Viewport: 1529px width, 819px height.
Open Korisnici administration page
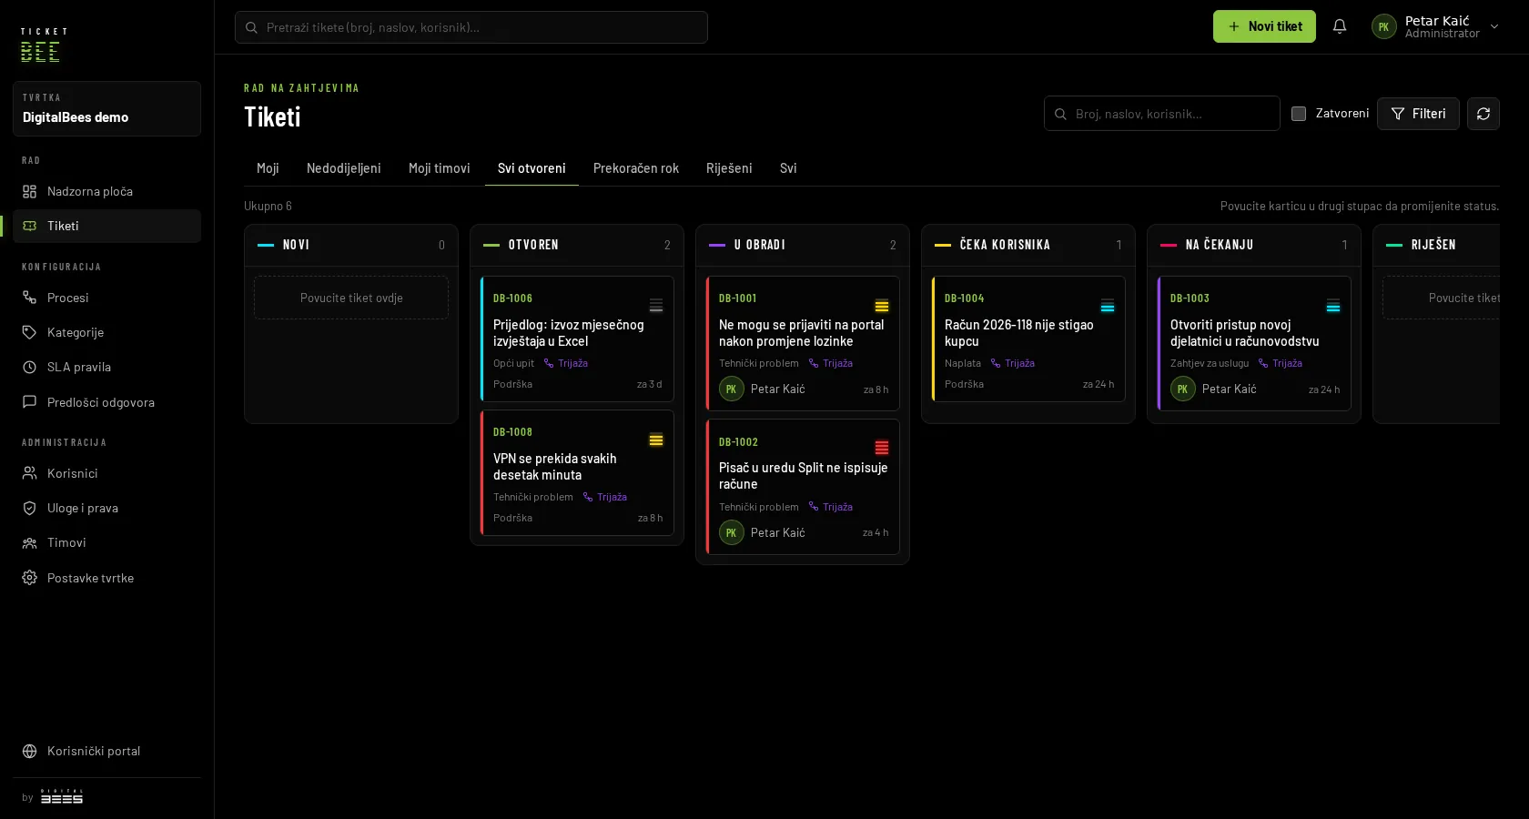106,473
